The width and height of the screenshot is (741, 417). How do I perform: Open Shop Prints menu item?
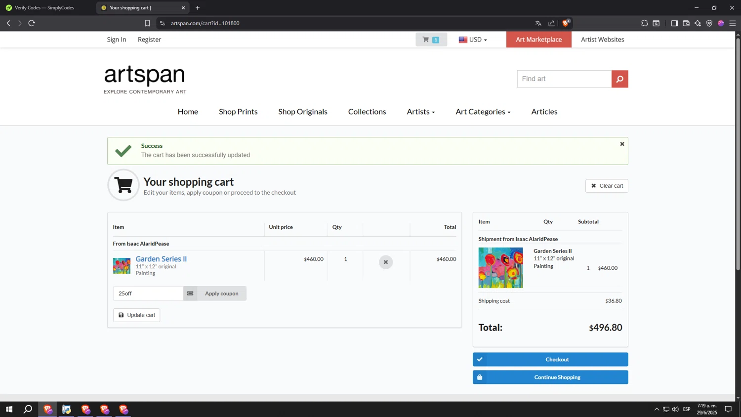[238, 112]
